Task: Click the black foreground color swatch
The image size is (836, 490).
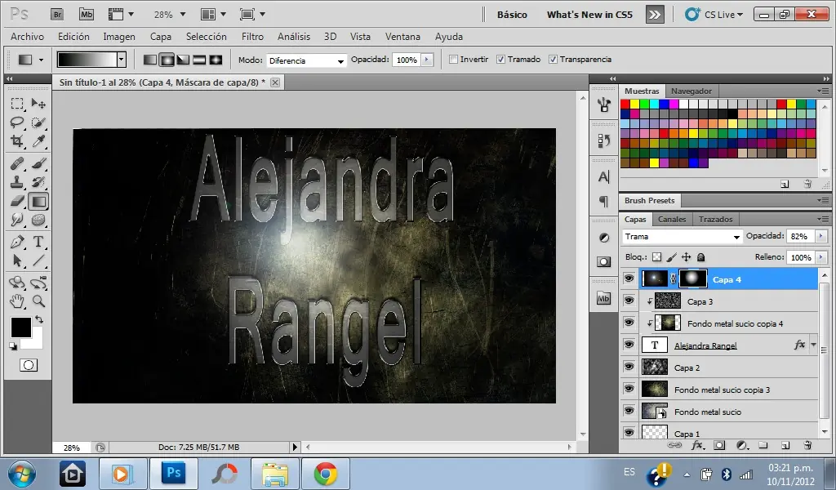Action: (20, 327)
